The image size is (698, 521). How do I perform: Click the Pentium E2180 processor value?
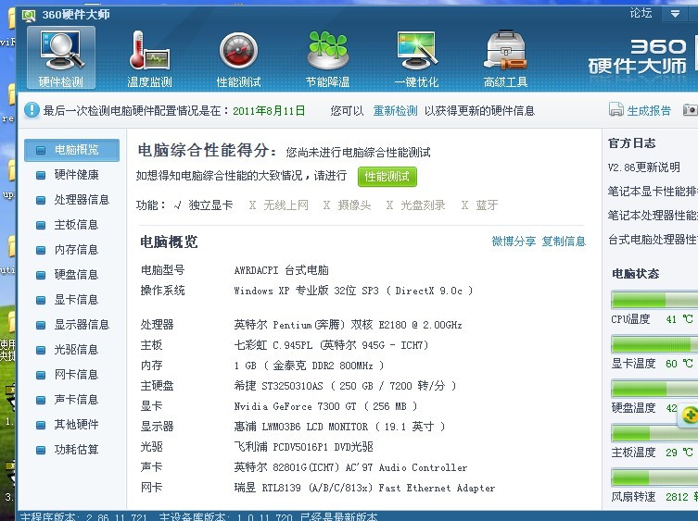point(349,325)
